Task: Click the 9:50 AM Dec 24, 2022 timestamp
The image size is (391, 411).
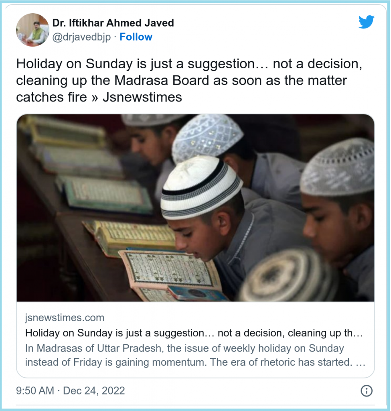Action: 71,391
